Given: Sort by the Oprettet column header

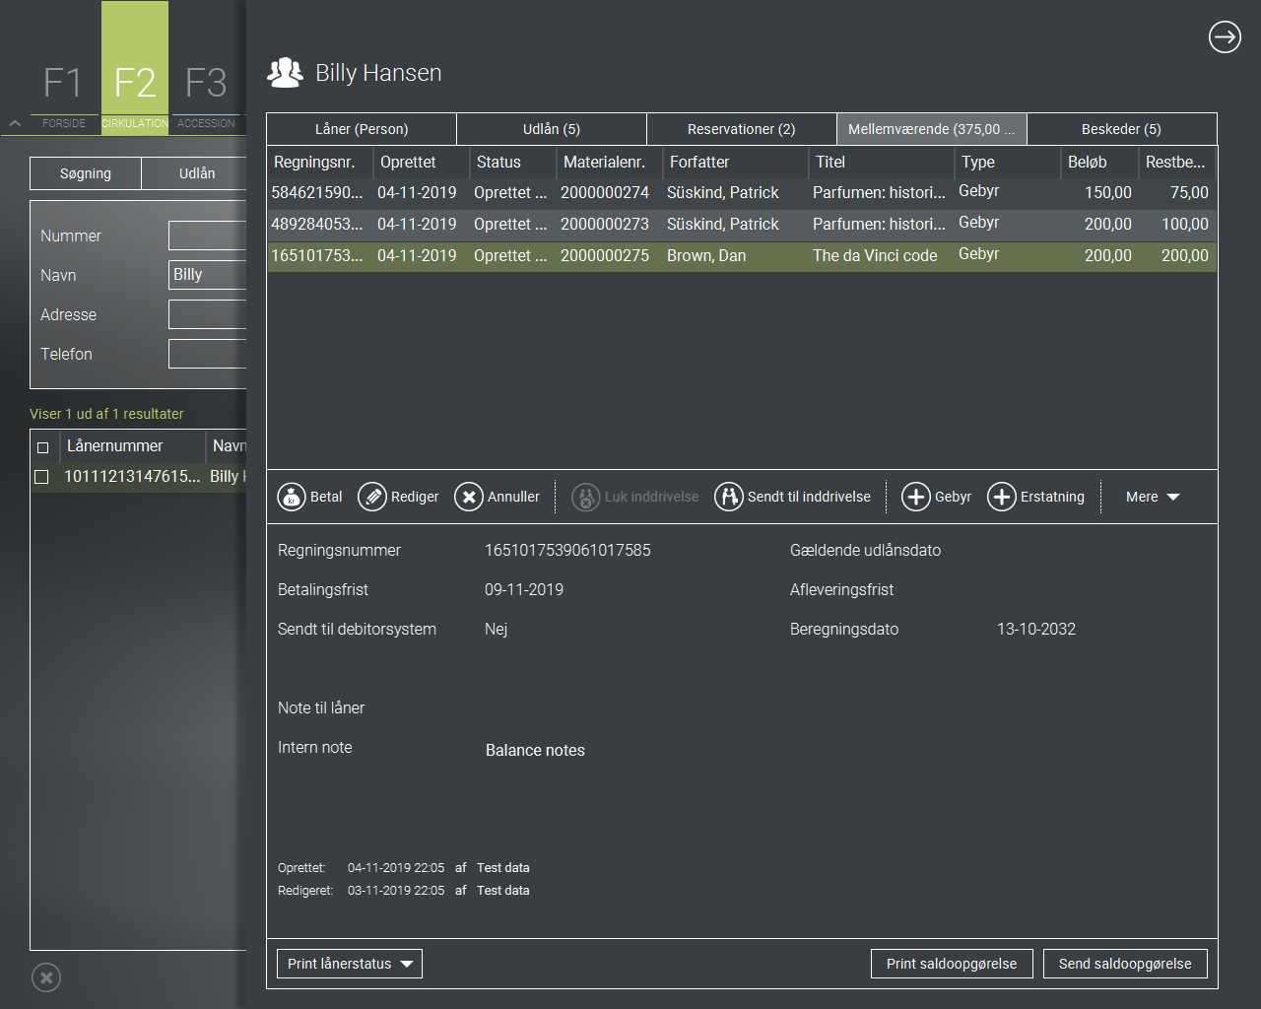Looking at the screenshot, I should pos(422,162).
